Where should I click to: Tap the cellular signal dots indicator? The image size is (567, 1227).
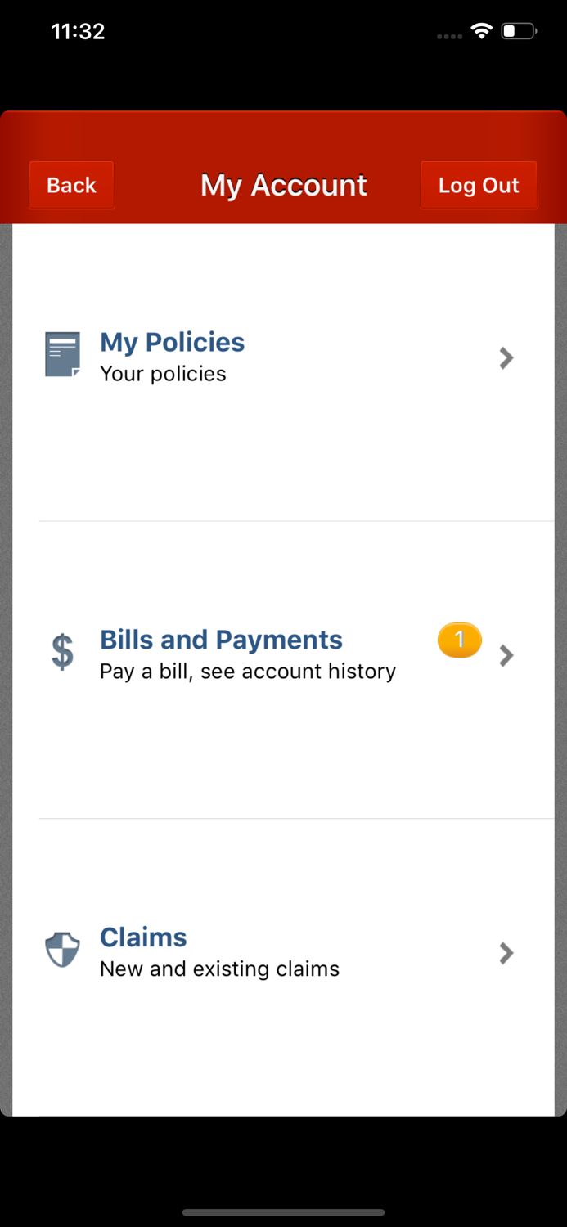[449, 36]
